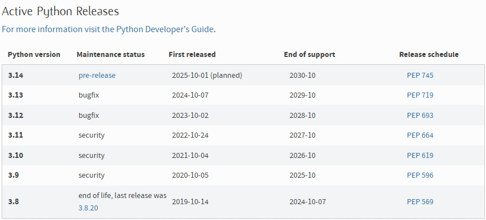Select the Python 3.14 version cell
The image size is (486, 220).
(x=15, y=76)
